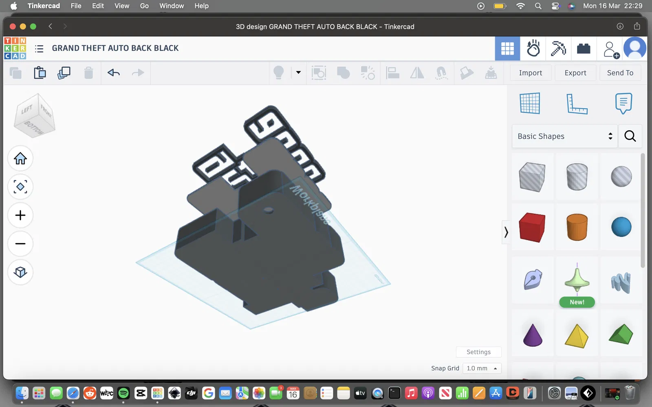This screenshot has height=407, width=652.
Task: Click the Send To button
Action: click(x=620, y=73)
